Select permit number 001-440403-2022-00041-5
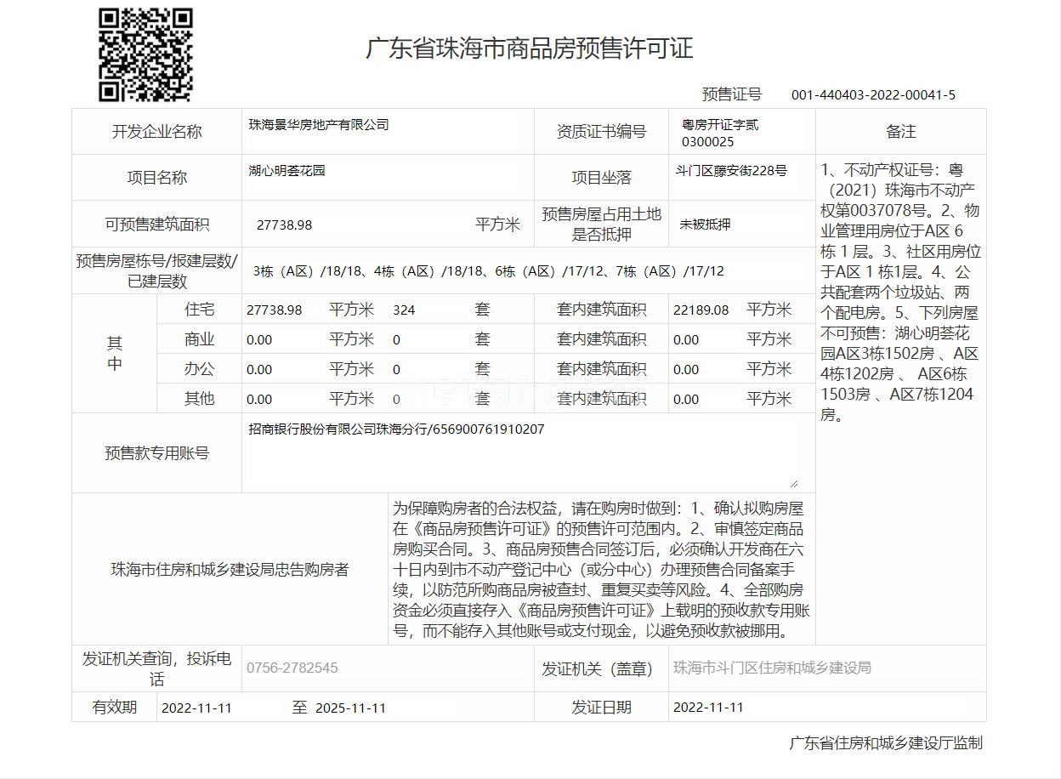The image size is (1061, 779). (x=873, y=95)
